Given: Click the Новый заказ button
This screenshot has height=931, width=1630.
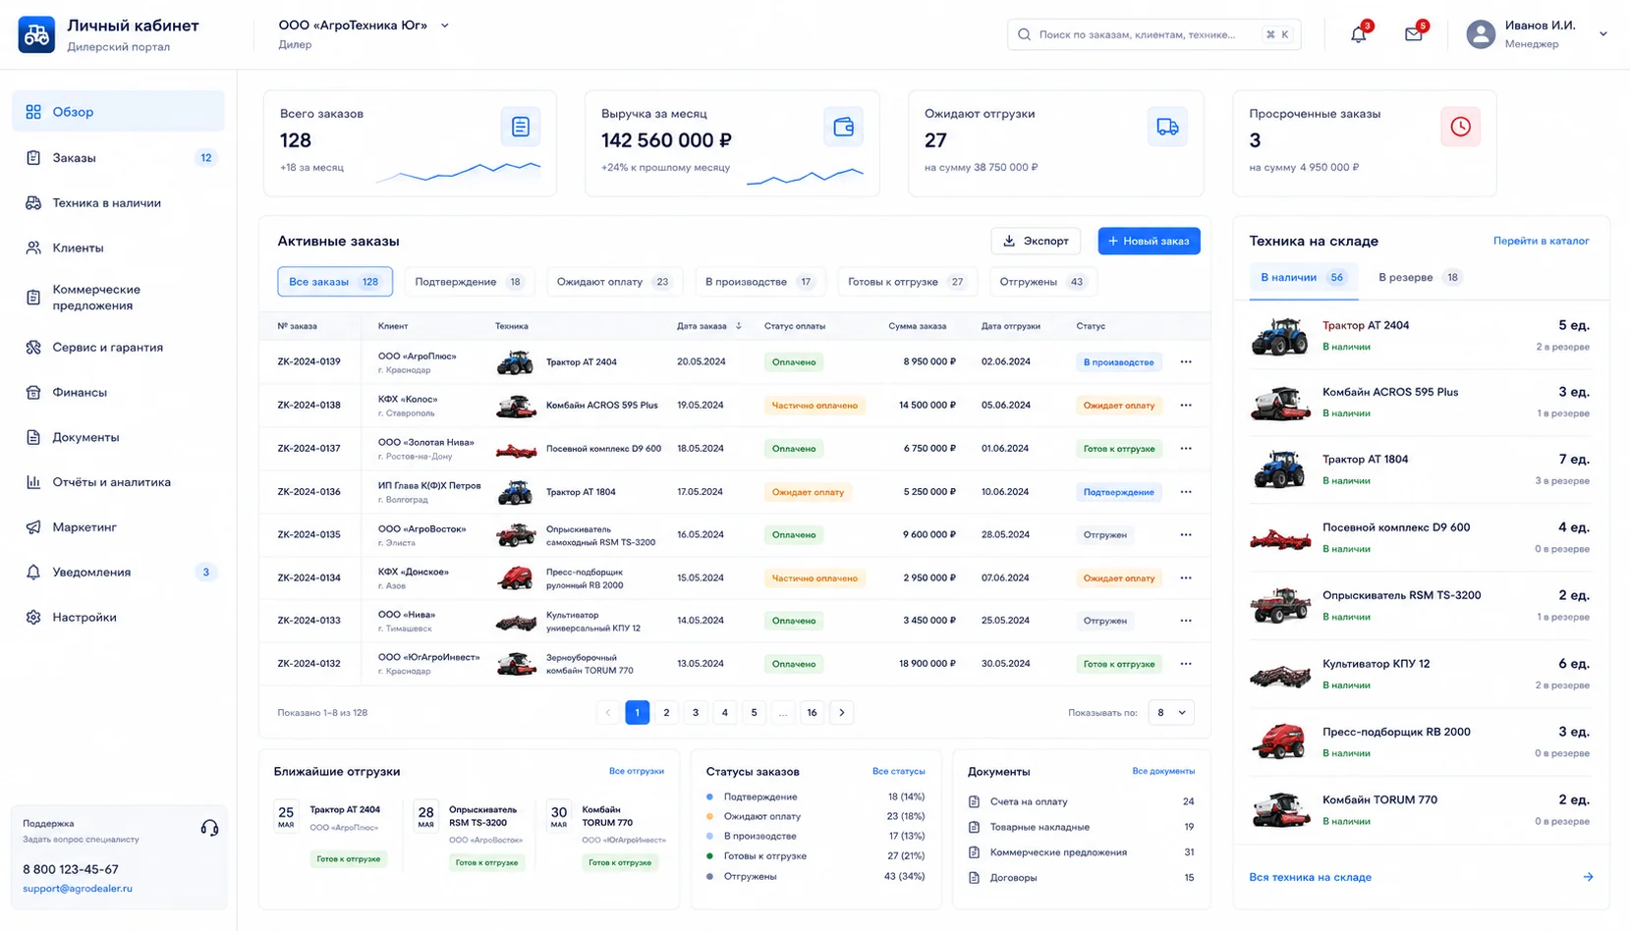Looking at the screenshot, I should click(x=1149, y=241).
